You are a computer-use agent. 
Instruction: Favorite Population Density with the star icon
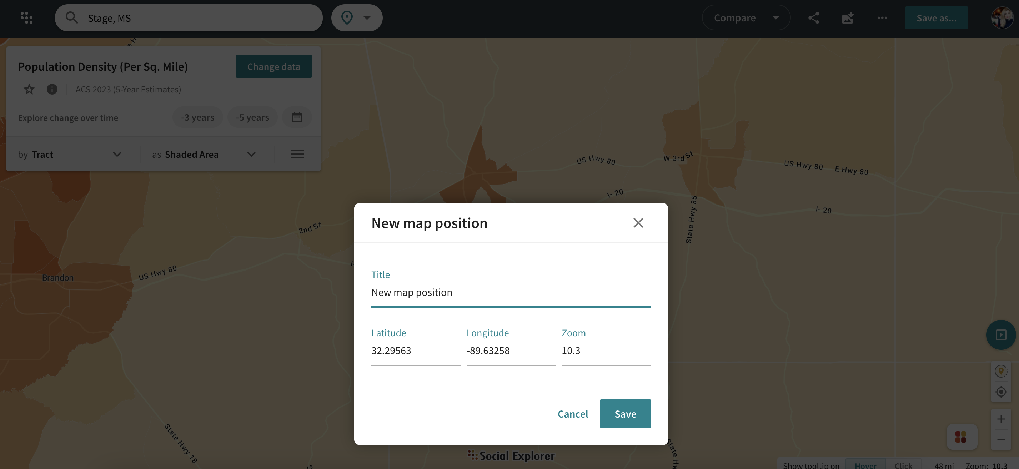tap(29, 89)
